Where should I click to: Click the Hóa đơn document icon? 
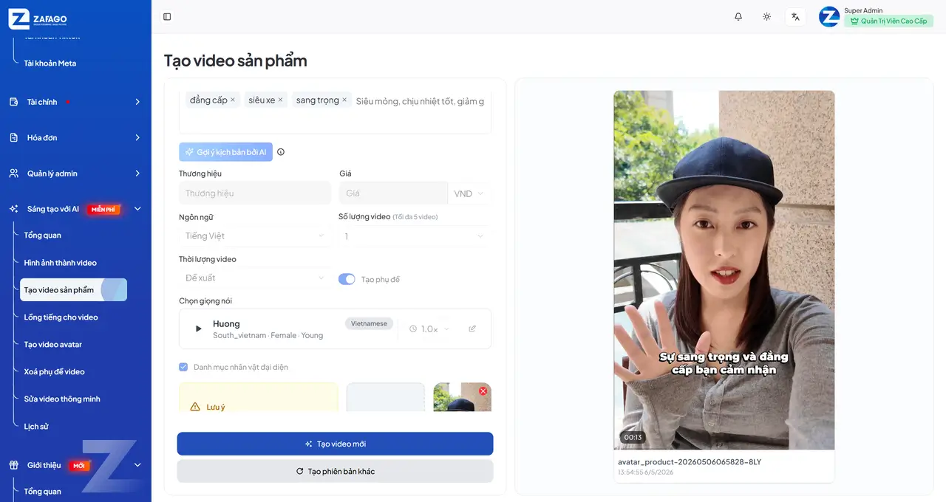tap(13, 137)
